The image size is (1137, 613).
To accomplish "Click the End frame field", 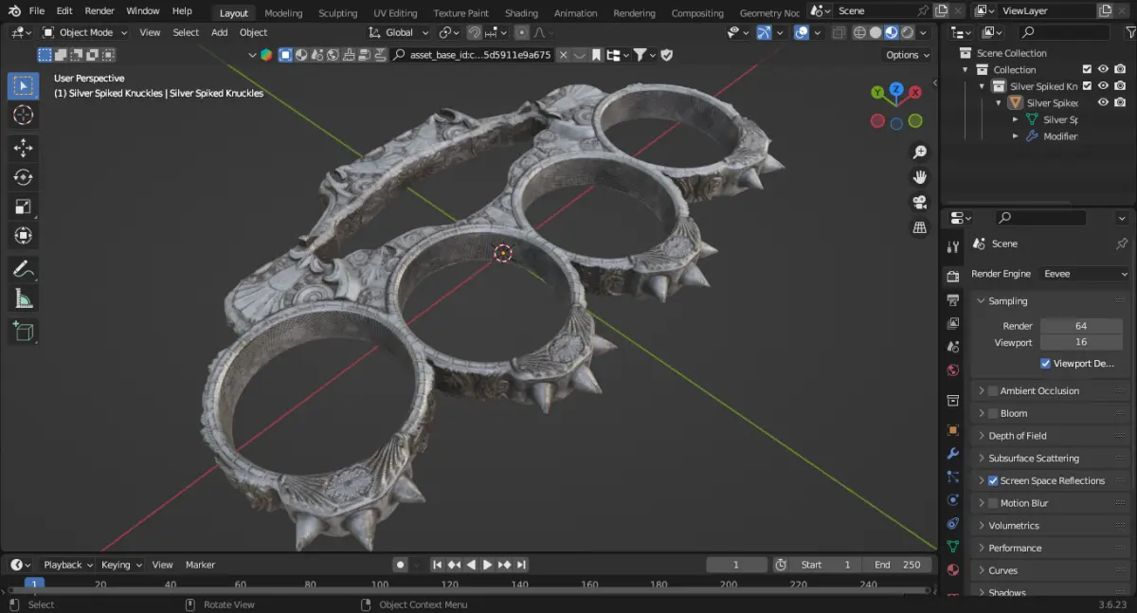I will [896, 565].
